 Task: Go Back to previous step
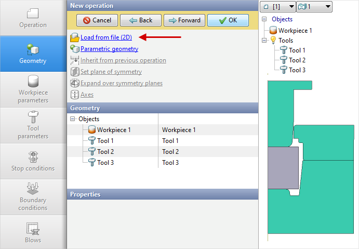(140, 20)
